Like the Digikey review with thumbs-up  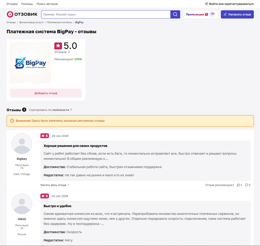pos(238,185)
